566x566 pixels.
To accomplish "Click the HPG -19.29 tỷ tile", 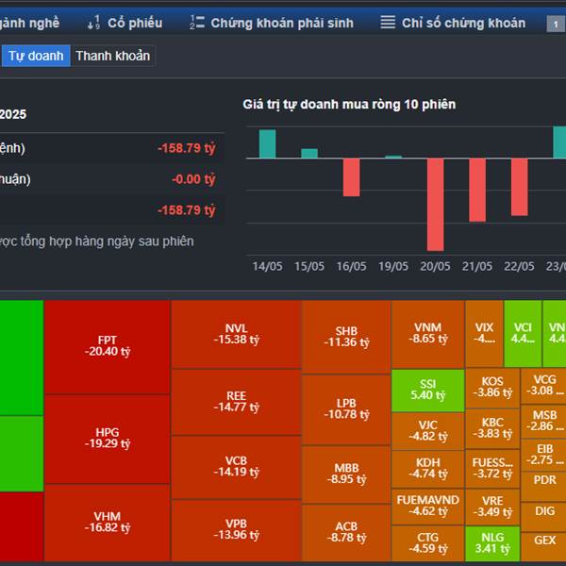I will point(108,439).
